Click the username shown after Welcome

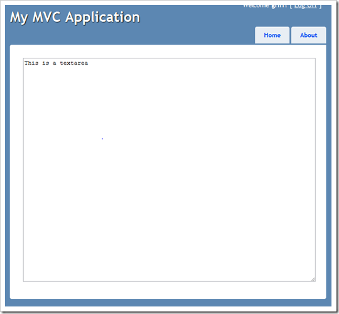tap(279, 6)
